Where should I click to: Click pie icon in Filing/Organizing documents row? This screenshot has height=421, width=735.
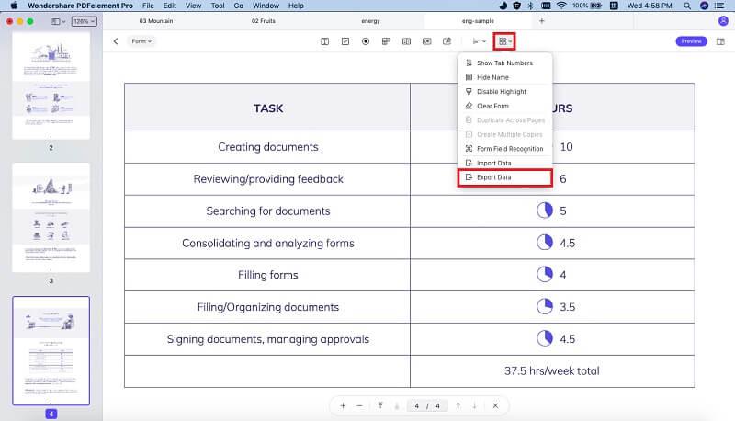point(545,307)
